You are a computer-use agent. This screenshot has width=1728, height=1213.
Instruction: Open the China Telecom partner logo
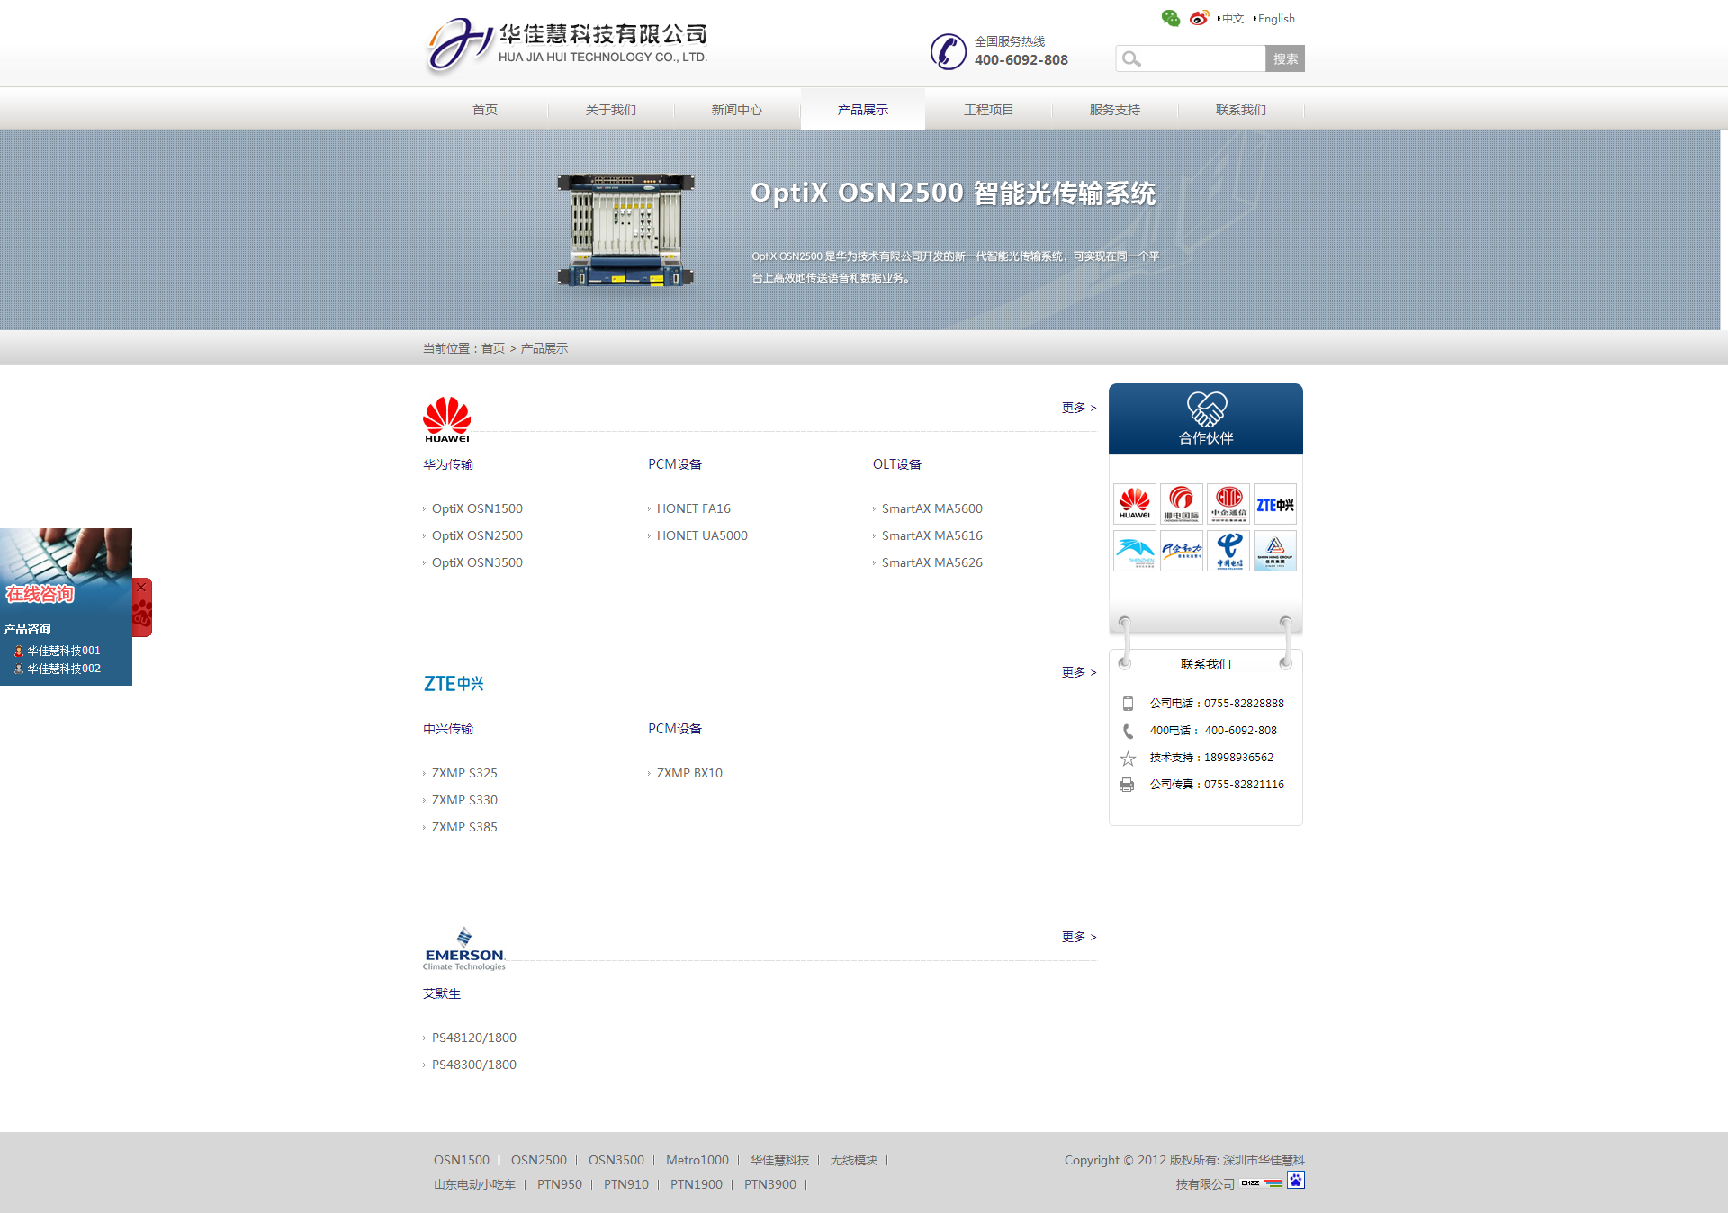[1228, 551]
